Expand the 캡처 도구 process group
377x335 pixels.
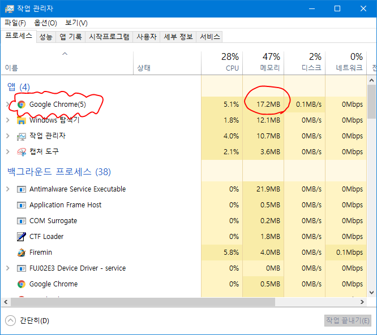[8, 151]
